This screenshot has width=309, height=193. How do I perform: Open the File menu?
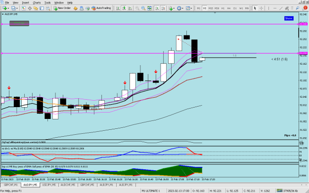click(7, 2)
